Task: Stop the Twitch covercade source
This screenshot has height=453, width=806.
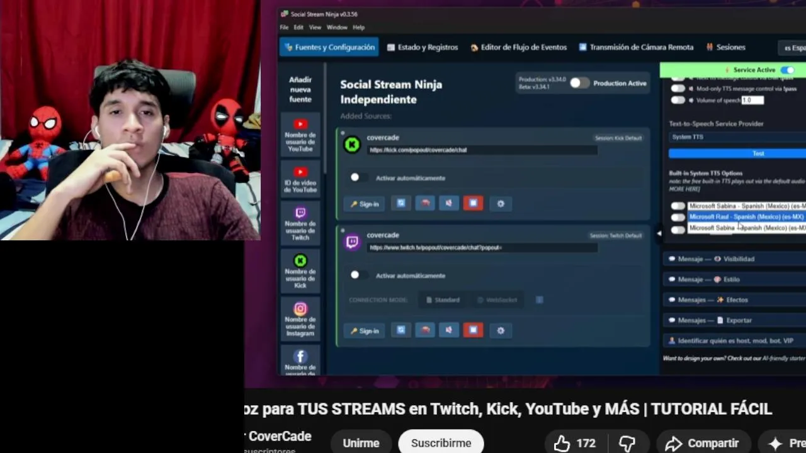Action: (473, 330)
